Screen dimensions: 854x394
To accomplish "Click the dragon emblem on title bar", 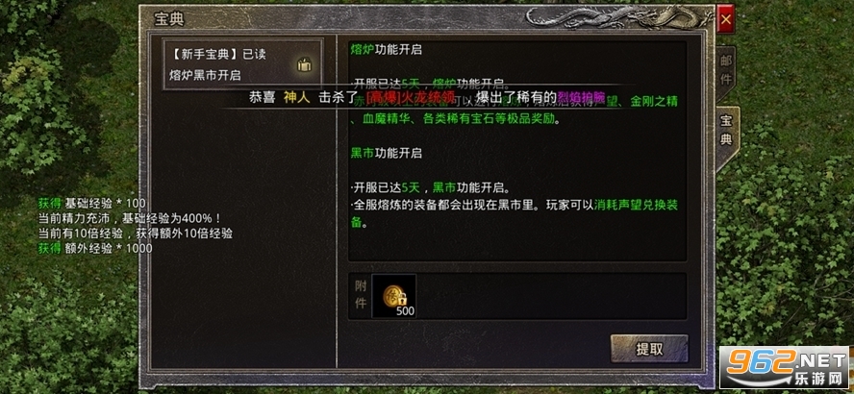I will [x=618, y=18].
